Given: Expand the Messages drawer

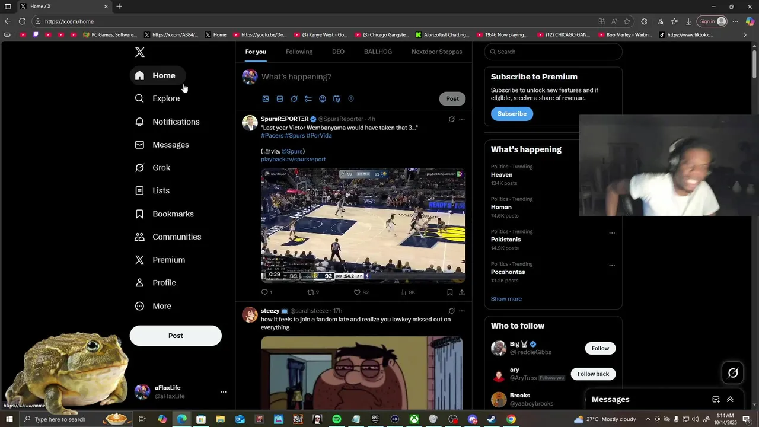Looking at the screenshot, I should (x=730, y=400).
